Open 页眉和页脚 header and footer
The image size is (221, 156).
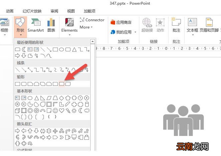(209, 25)
